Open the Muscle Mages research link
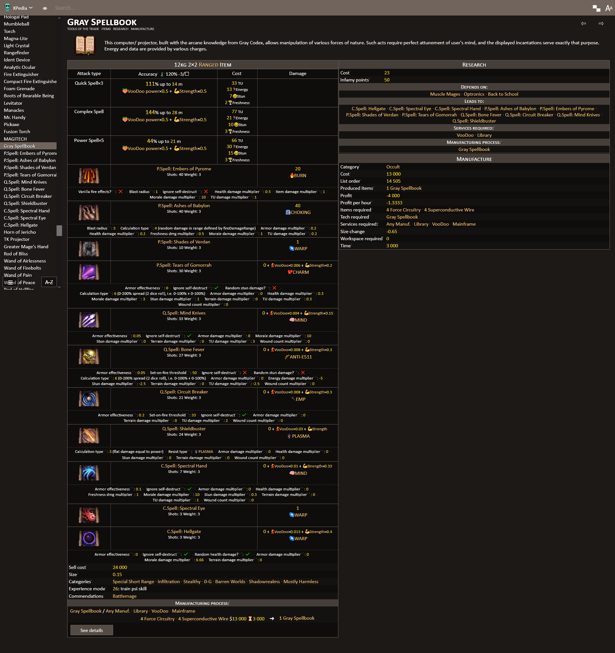Image resolution: width=615 pixels, height=653 pixels. 445,94
